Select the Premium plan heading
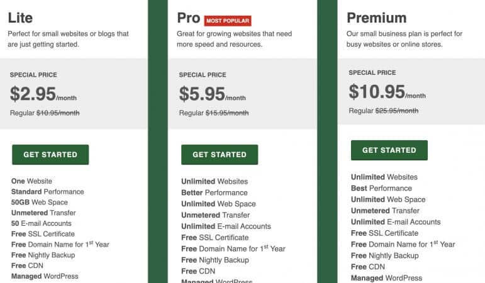 [376, 18]
